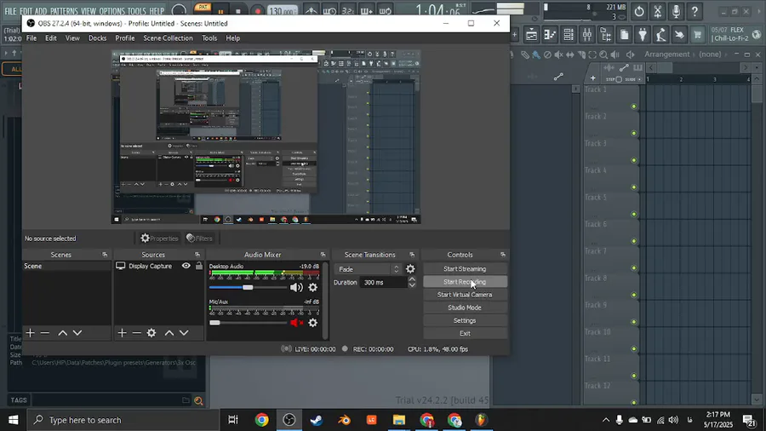Pop out the Scenes dock

105,255
